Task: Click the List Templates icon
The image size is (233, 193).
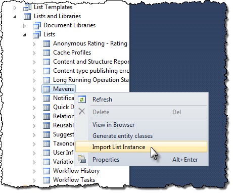Action: (27, 8)
